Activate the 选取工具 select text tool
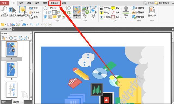Screen dimensions: 174x104 (x=13, y=11)
